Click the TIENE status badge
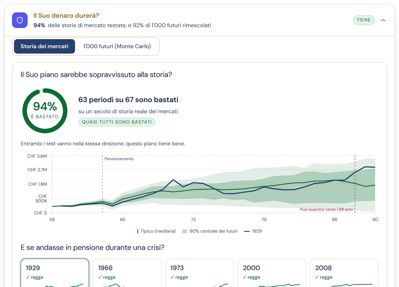399x287 pixels. coord(363,20)
